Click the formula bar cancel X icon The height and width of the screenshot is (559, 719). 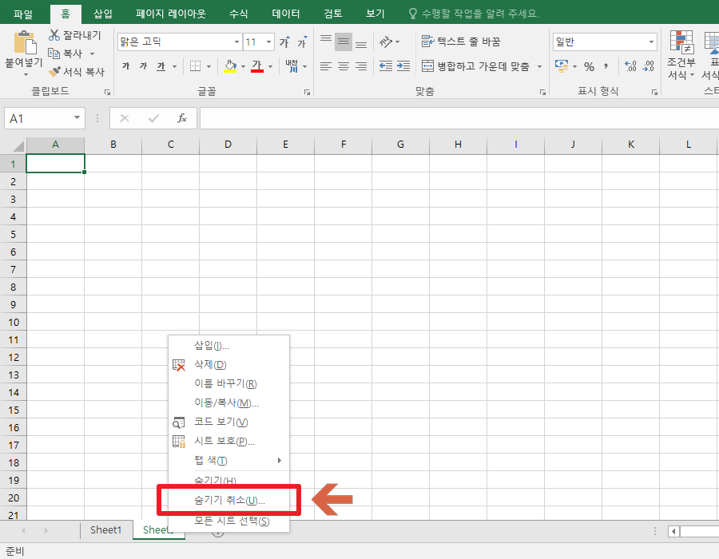125,119
